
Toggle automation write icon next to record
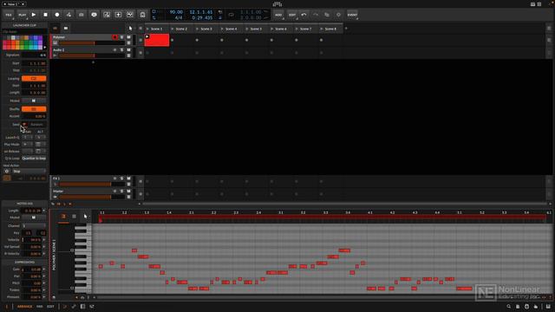69,15
